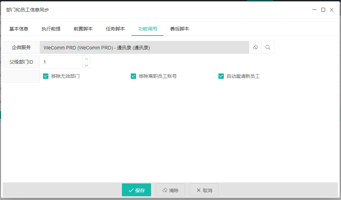Minimize the 部门和员工信息同步 dialog
The width and height of the screenshot is (341, 200).
click(314, 10)
